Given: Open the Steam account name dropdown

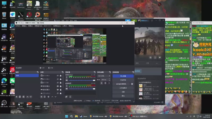Looking at the screenshot, I should click(x=144, y=21).
